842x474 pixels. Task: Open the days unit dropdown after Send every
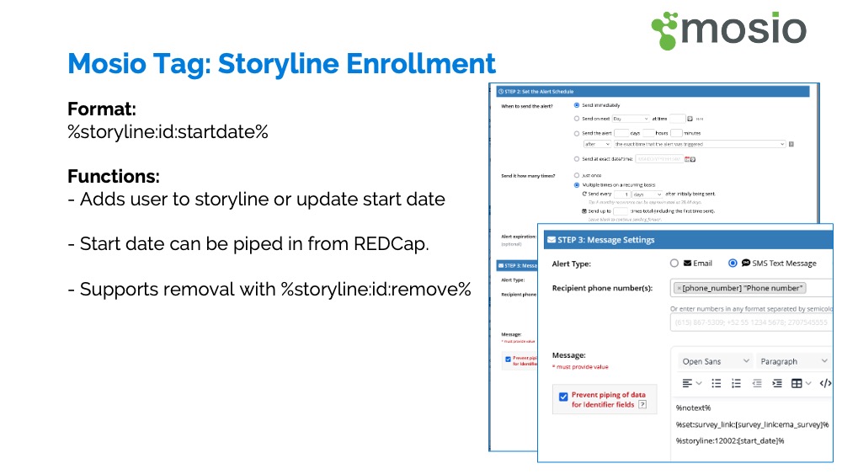click(647, 194)
